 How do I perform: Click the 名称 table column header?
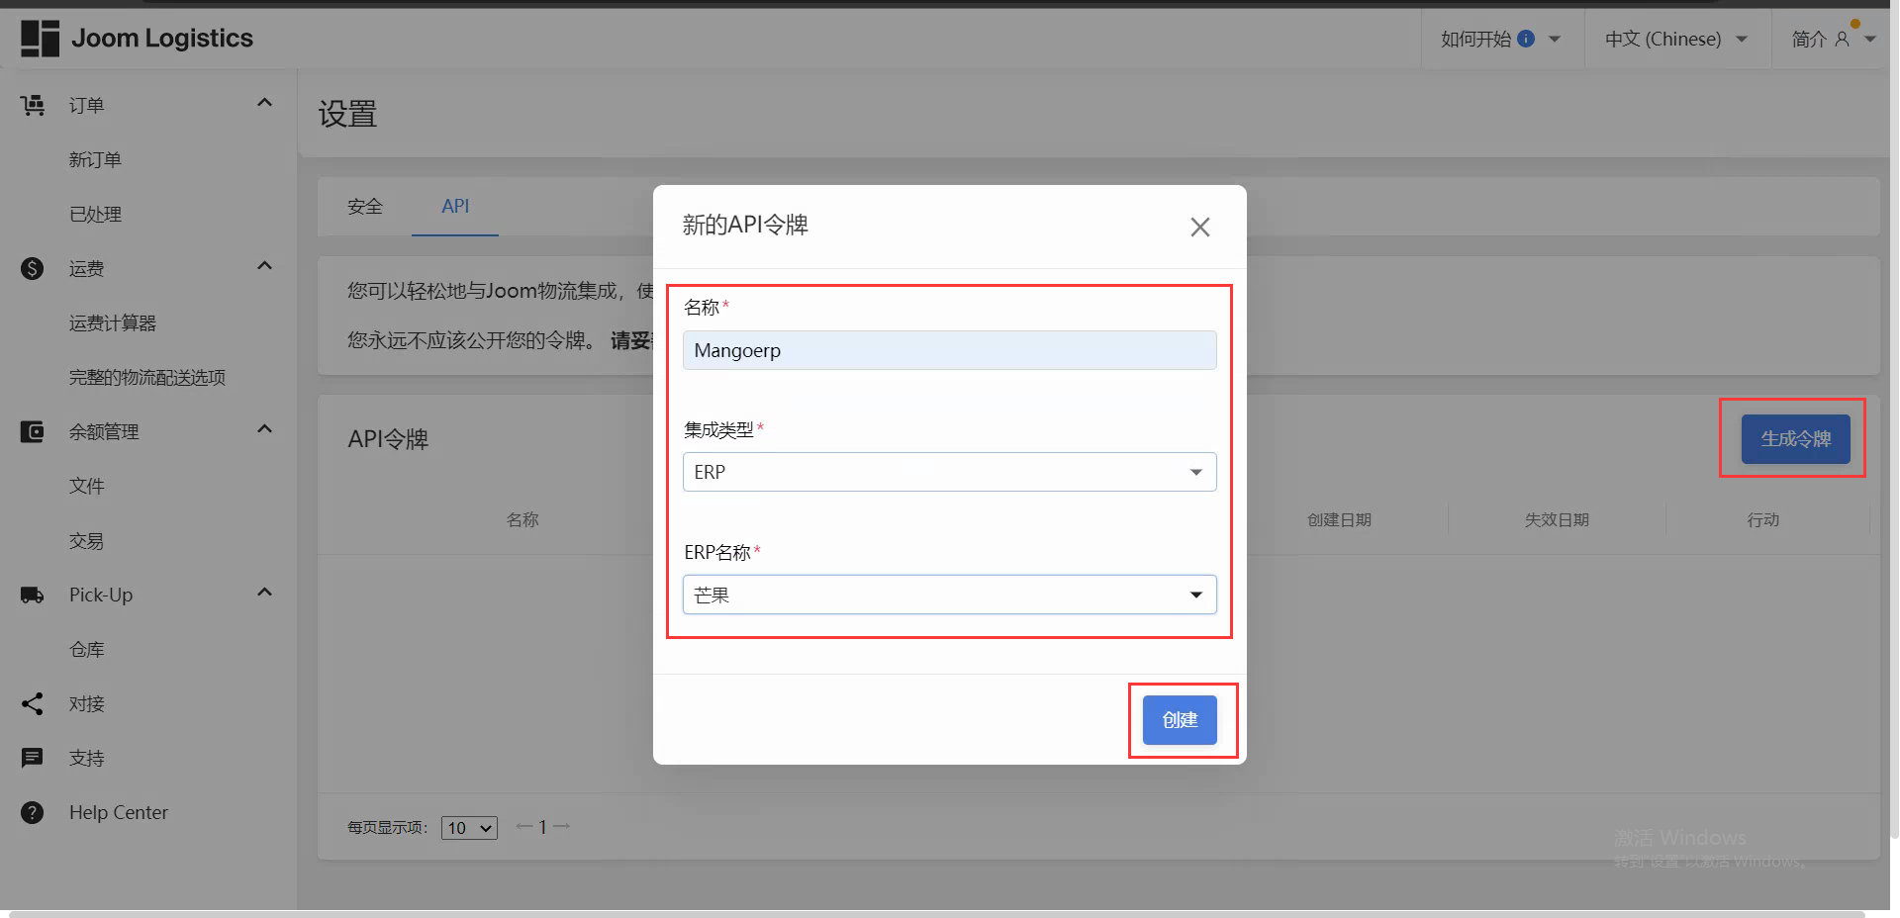click(x=522, y=519)
